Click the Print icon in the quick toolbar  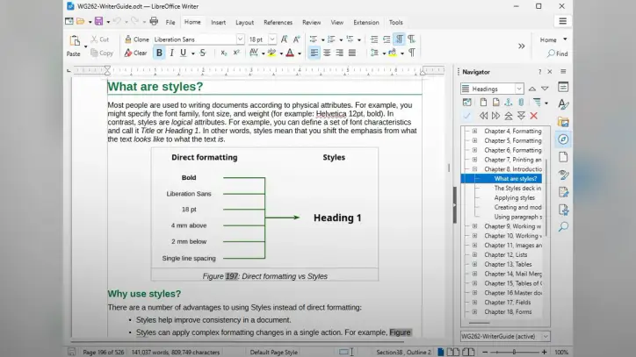(x=154, y=21)
